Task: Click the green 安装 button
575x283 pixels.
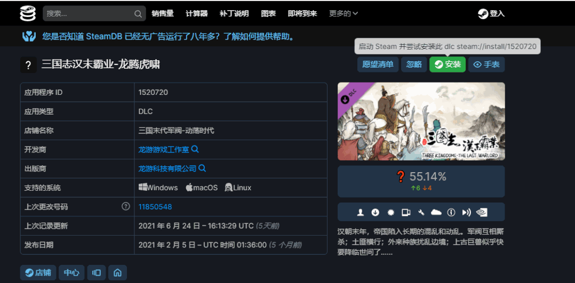Action: click(x=448, y=64)
